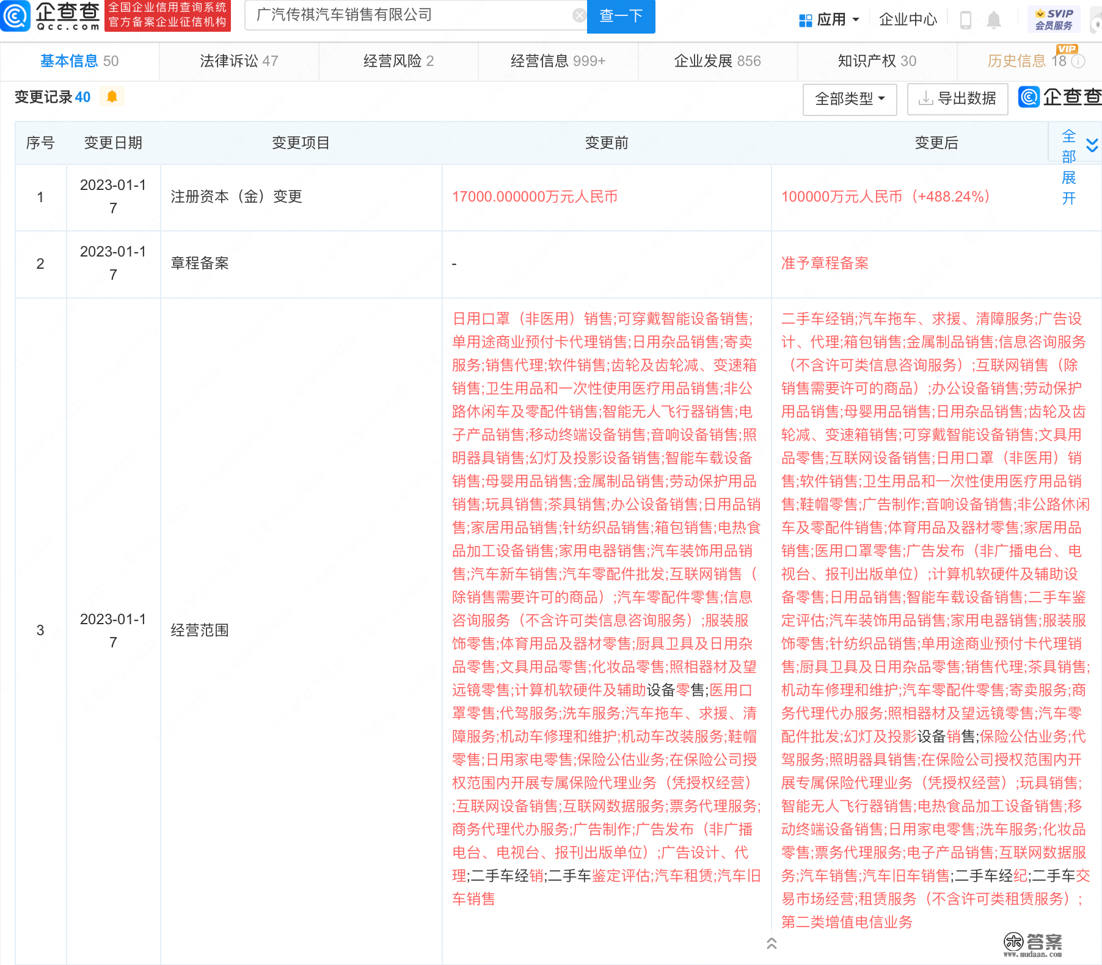Image resolution: width=1102 pixels, height=965 pixels.
Task: Open the 应用 dropdown menu
Action: point(830,20)
